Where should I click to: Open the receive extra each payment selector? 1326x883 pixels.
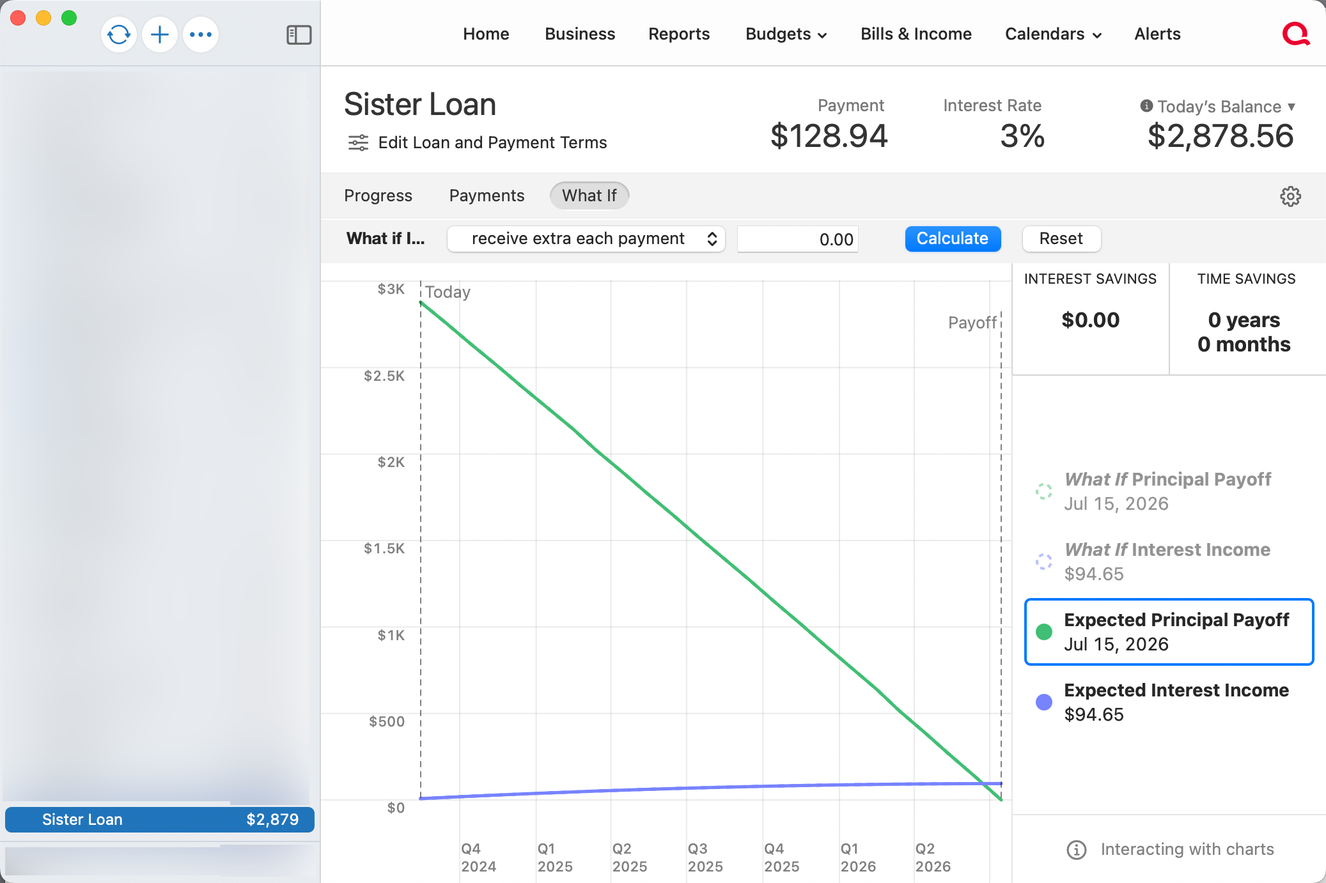pos(586,239)
